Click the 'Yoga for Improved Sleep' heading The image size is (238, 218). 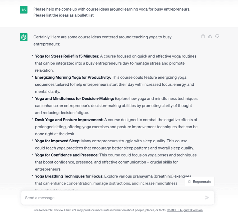(x=58, y=141)
